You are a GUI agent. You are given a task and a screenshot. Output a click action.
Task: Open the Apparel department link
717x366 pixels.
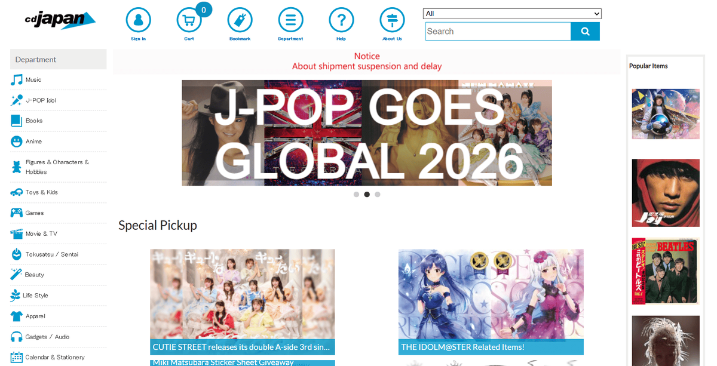[x=35, y=316]
